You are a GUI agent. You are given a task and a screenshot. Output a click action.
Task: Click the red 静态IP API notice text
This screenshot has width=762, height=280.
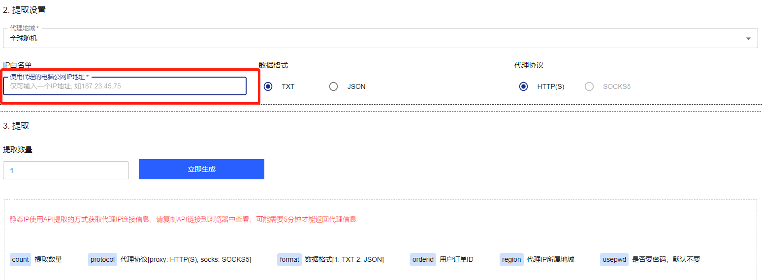183,219
